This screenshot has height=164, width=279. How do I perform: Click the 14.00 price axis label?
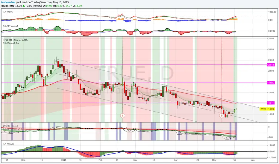pos(271,114)
